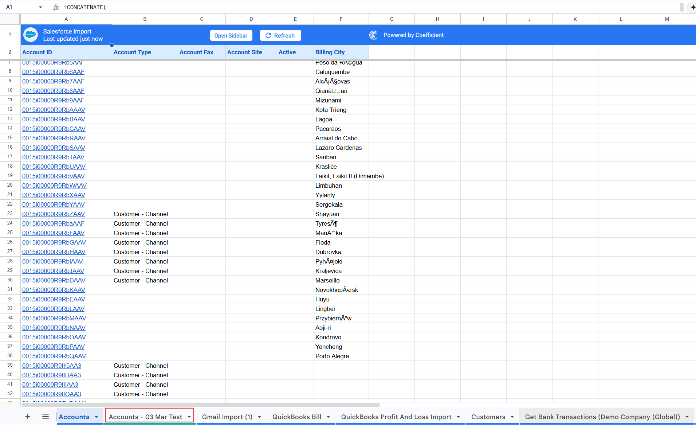Click the add new sheet plus icon
This screenshot has height=425, width=696.
pos(28,417)
